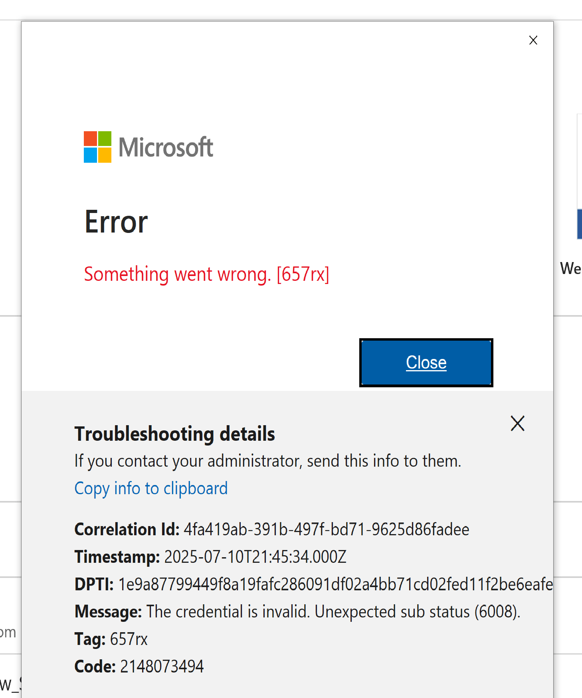Click the Copy info to clipboard link
Screen dimensions: 582x698
(x=151, y=489)
